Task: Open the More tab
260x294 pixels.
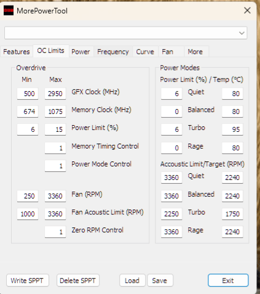Action: 195,52
